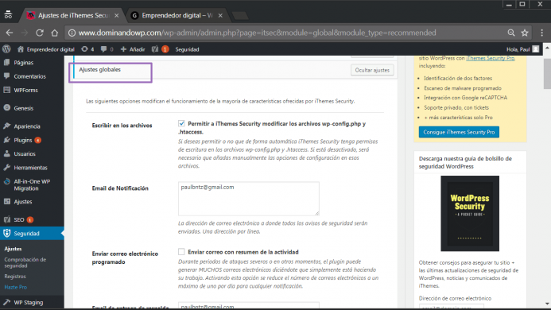Viewport: 551px width, 310px height.
Task: Close the Emprendedor digital tab
Action: coord(220,15)
